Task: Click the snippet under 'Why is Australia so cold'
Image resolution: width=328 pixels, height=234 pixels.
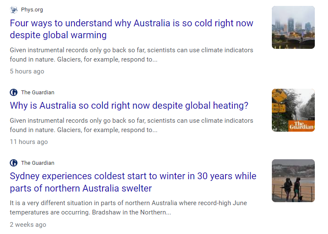Action: [x=131, y=125]
